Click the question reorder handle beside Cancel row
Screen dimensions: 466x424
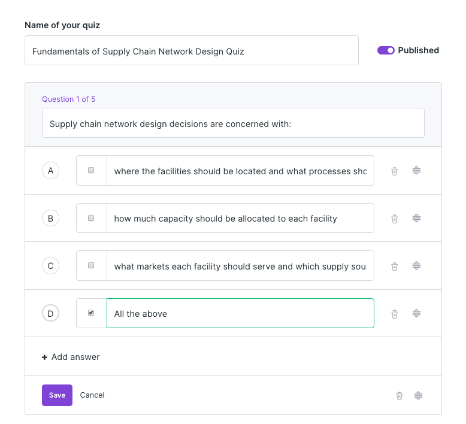point(419,395)
